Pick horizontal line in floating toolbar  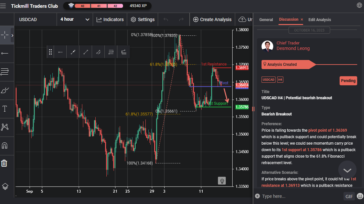(61, 52)
